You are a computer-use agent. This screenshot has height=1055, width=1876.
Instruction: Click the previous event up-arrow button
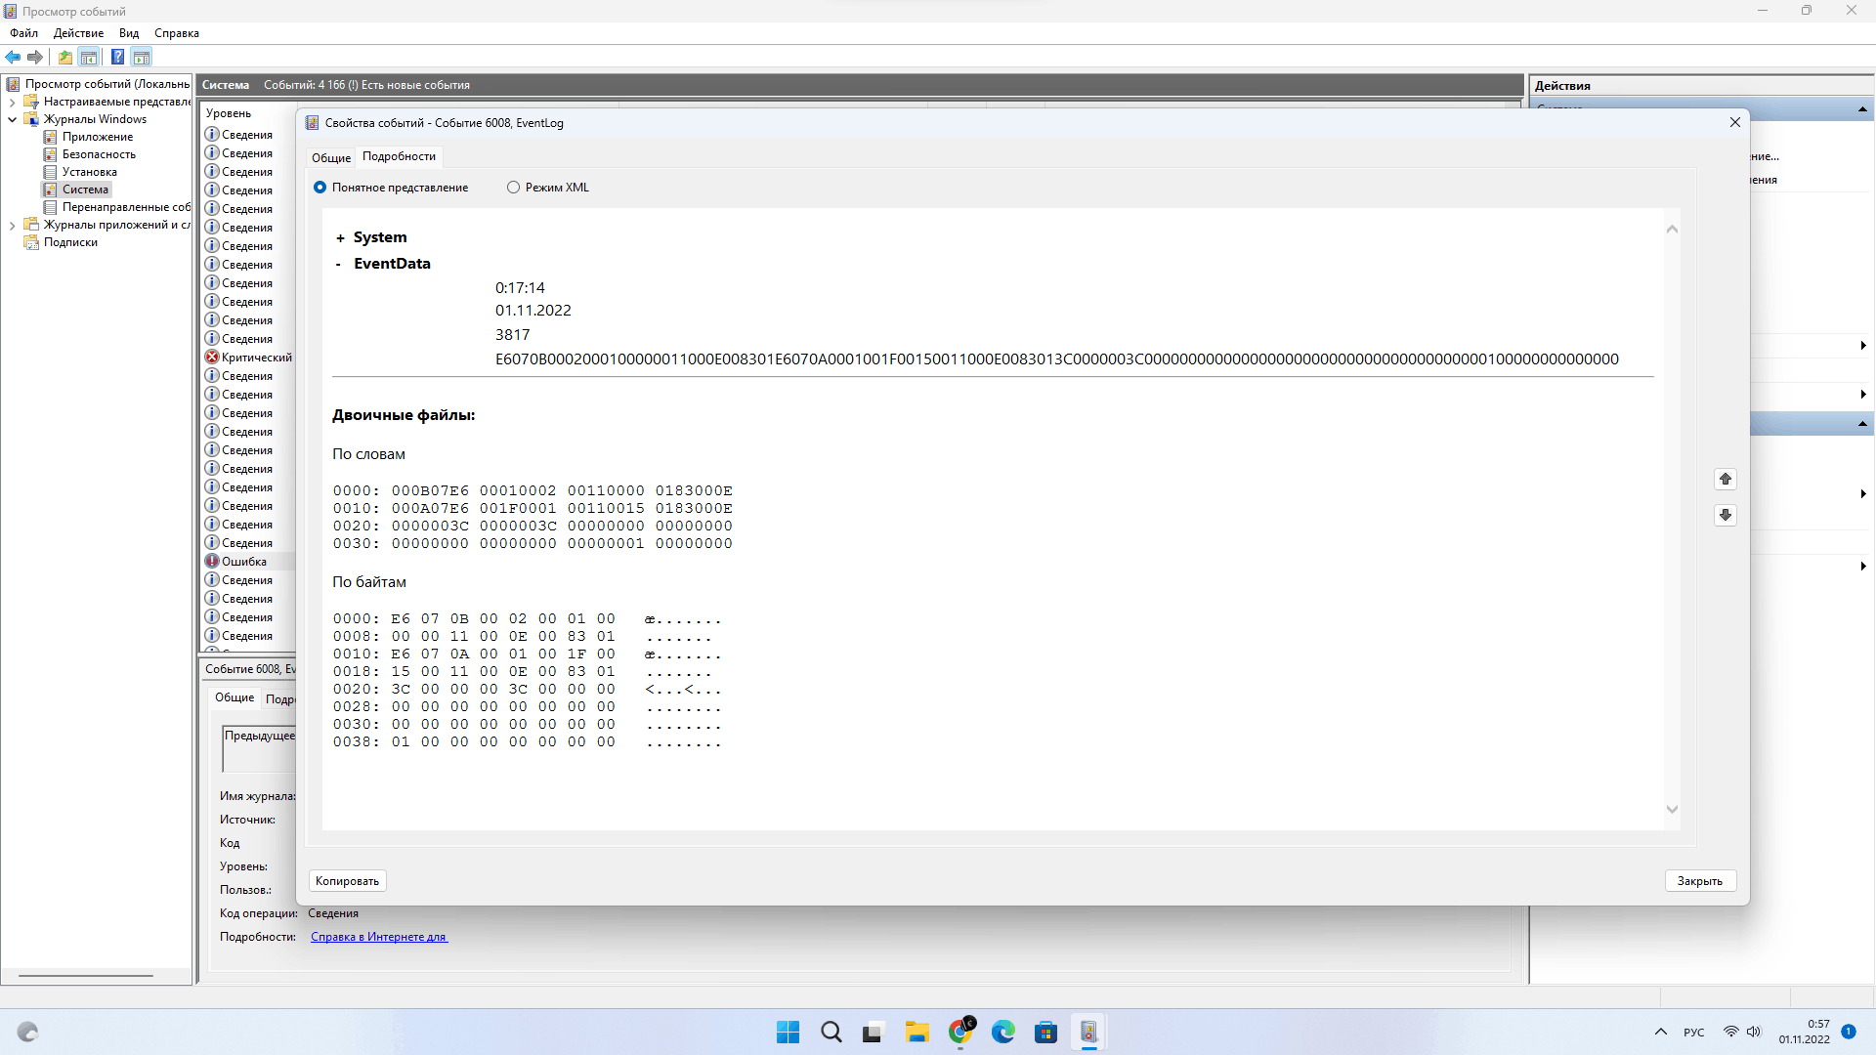click(x=1726, y=479)
